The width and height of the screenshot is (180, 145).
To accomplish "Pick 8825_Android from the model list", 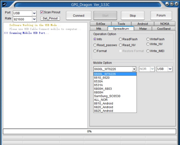I will click(115, 111).
